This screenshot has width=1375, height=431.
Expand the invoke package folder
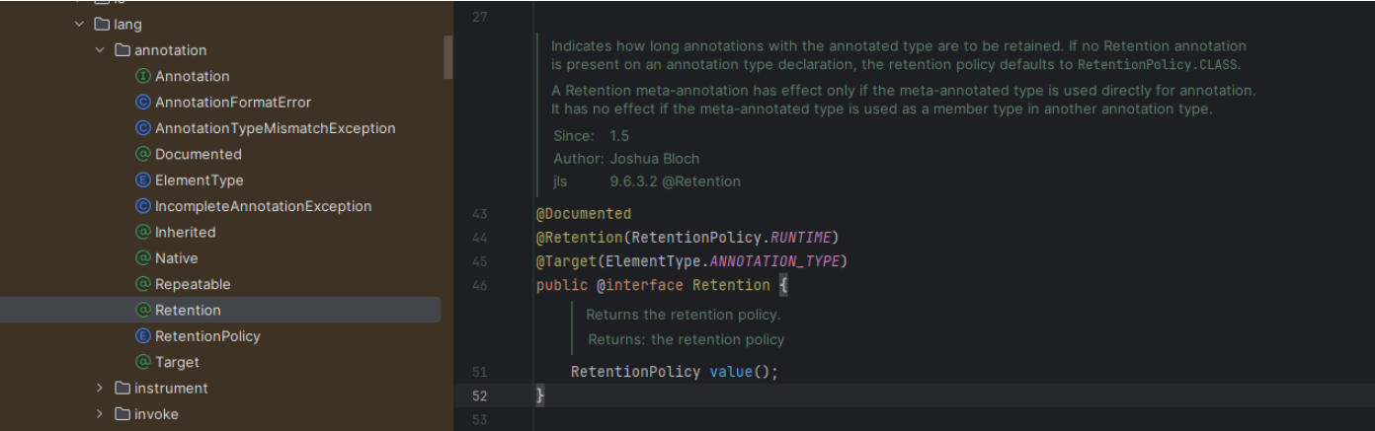coord(100,414)
